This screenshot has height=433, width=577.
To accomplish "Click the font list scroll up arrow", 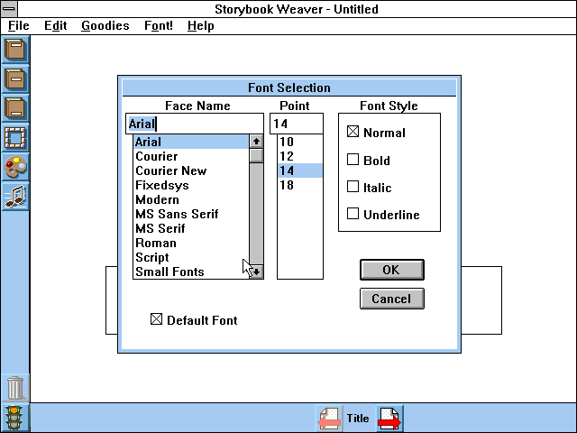I will point(256,141).
